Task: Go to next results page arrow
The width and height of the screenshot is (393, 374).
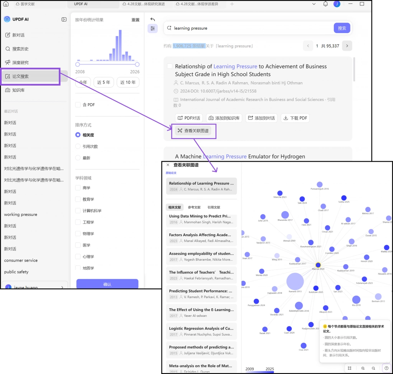Action: 347,46
